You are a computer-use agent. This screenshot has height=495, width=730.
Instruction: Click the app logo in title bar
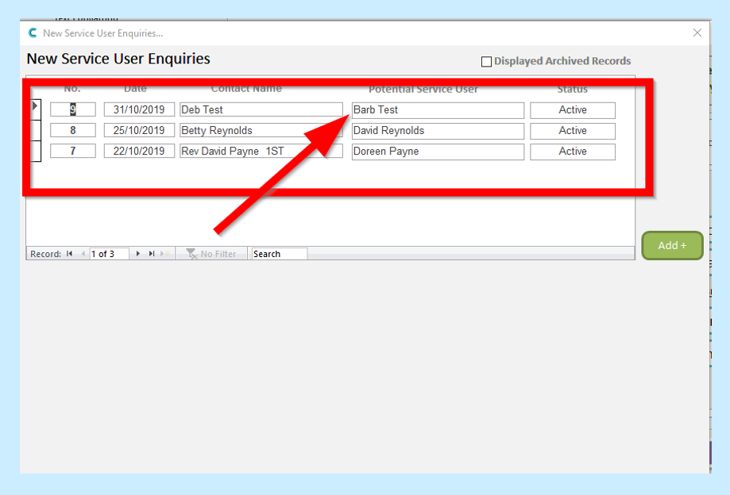33,33
